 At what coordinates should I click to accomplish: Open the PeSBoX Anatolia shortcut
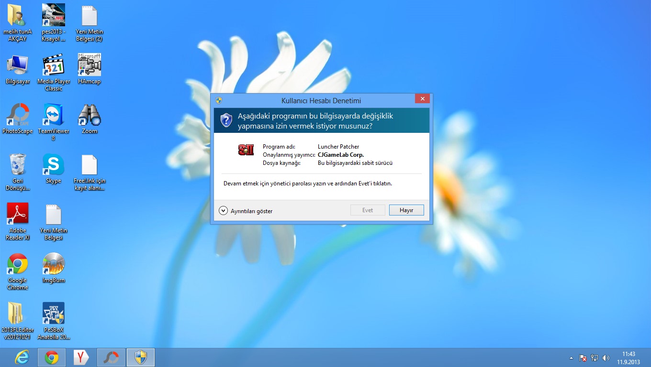(54, 314)
